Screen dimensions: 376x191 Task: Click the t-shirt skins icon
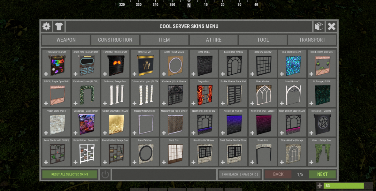(x=59, y=27)
